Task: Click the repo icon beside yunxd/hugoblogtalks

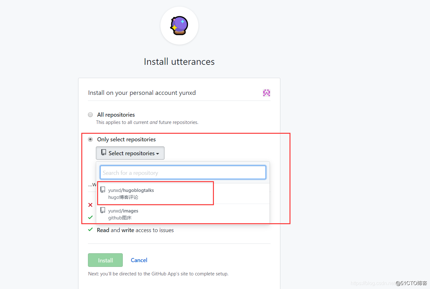Action: [x=103, y=190]
